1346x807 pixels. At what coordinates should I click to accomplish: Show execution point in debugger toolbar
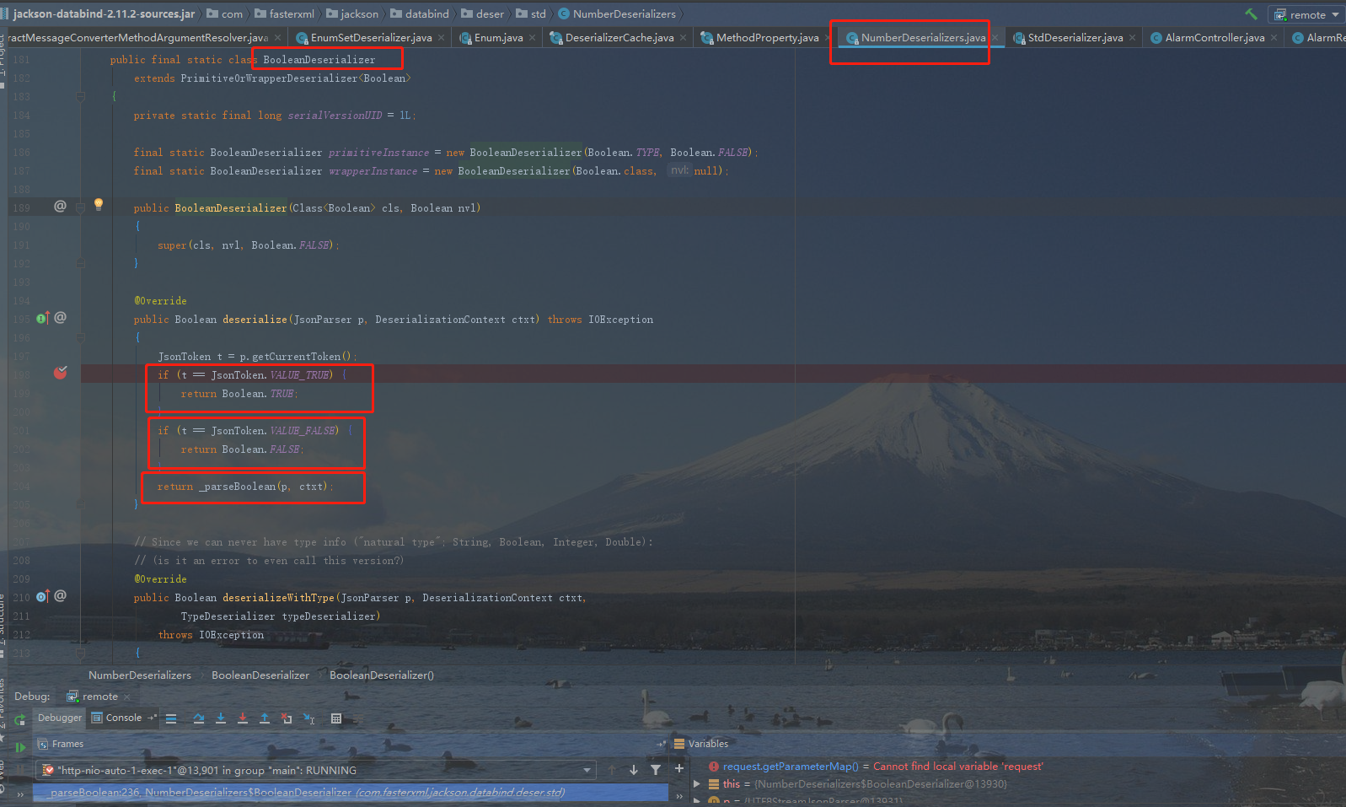tap(171, 718)
